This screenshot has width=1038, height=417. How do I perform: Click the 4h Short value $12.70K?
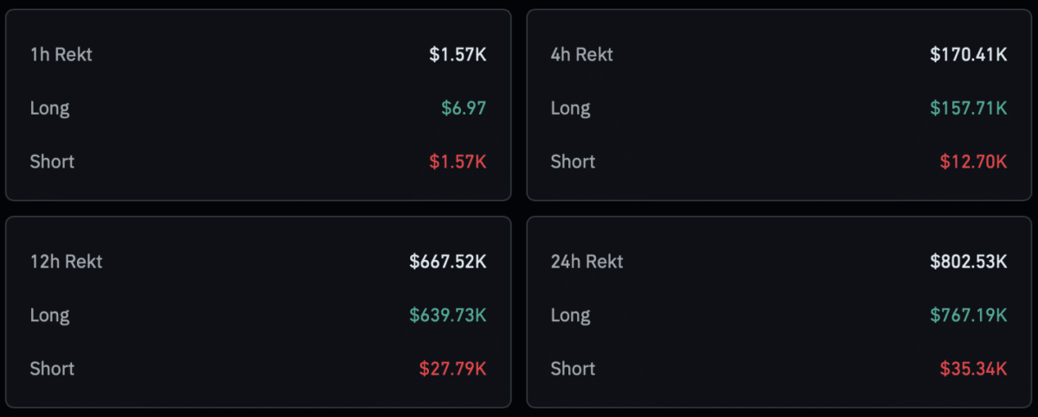(974, 161)
